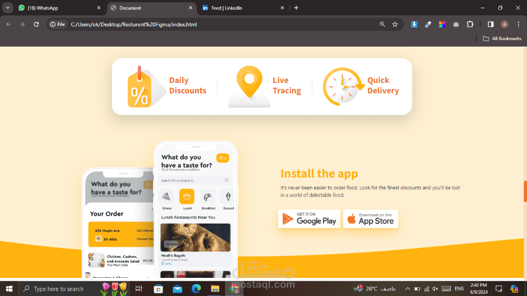Open the colorful squares extension

(442, 24)
